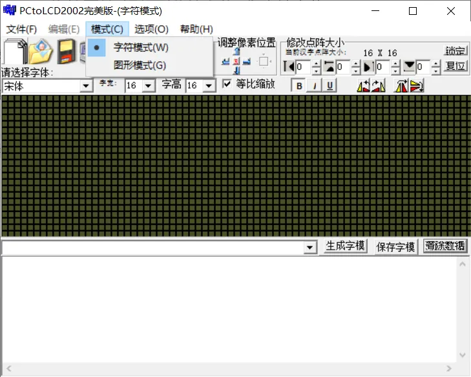Viewport: 471px width, 377px height.
Task: Click the horizontal scroll left arrow
Action: (9, 369)
